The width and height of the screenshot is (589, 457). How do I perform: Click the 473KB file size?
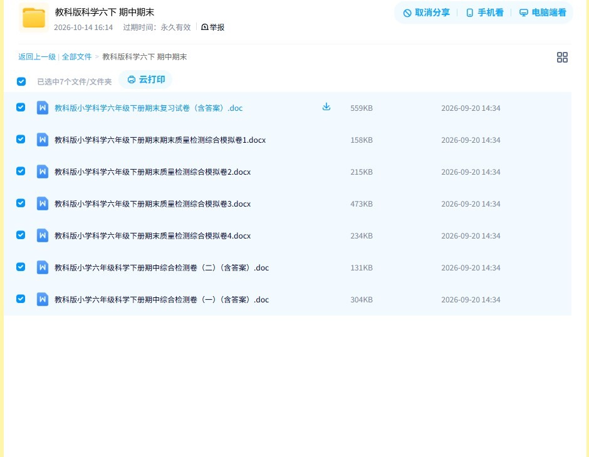click(362, 203)
